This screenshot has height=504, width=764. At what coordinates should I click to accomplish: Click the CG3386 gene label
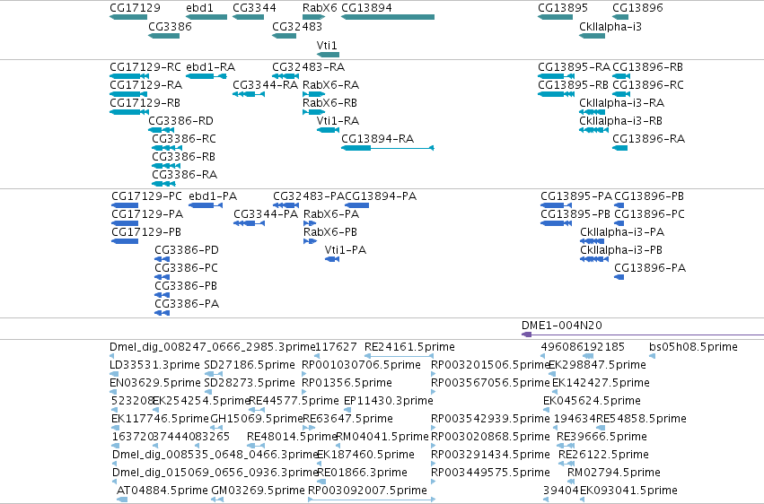(x=170, y=26)
